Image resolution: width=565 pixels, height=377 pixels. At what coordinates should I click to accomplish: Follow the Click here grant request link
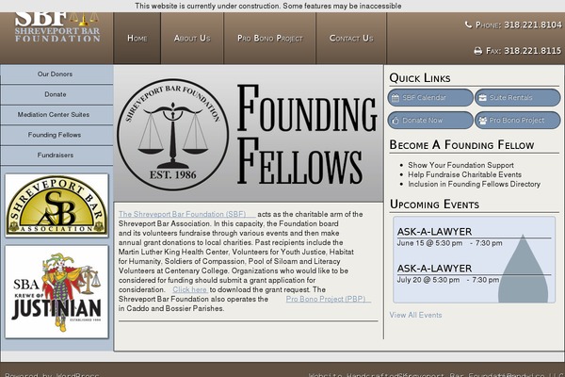[190, 289]
